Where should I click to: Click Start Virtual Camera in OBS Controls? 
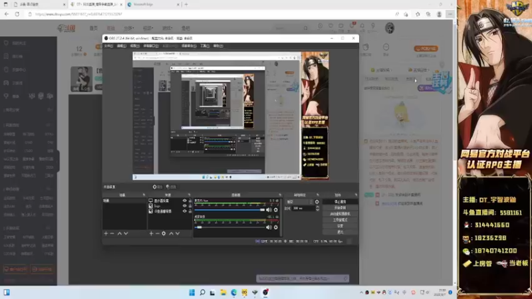tap(340, 214)
